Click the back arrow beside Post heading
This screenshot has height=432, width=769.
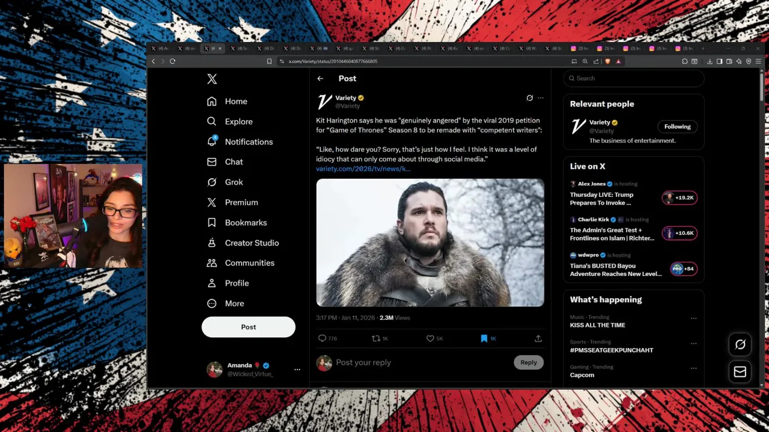coord(320,79)
